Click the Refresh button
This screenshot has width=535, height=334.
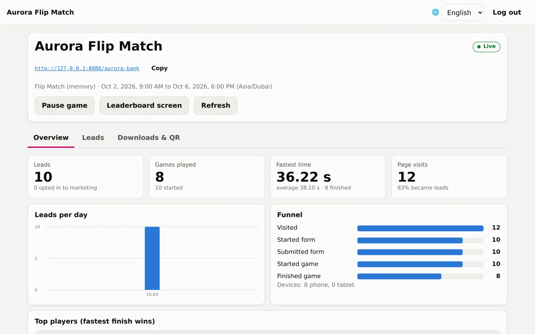216,105
